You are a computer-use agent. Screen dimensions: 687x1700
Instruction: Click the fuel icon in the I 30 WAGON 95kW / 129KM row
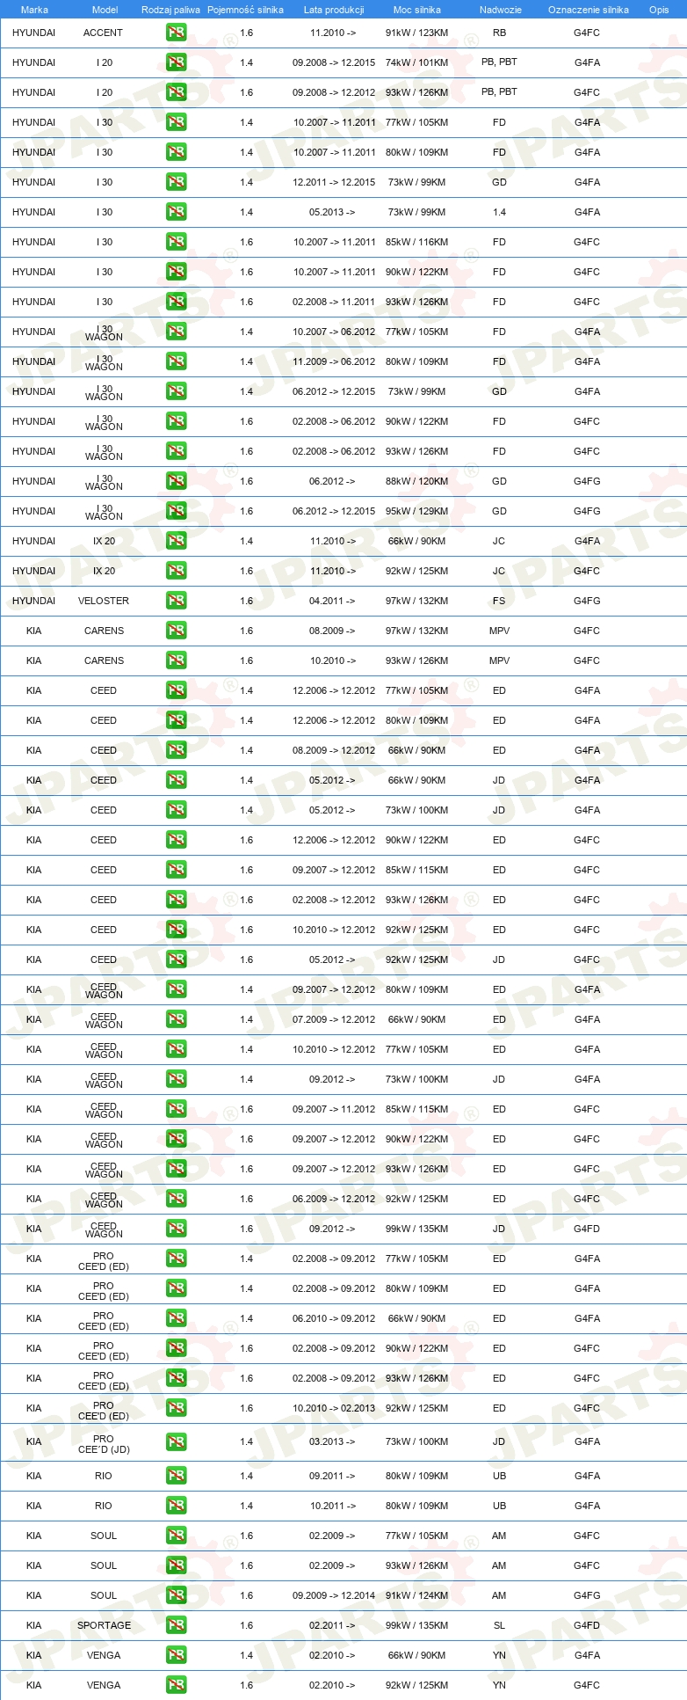coord(176,511)
